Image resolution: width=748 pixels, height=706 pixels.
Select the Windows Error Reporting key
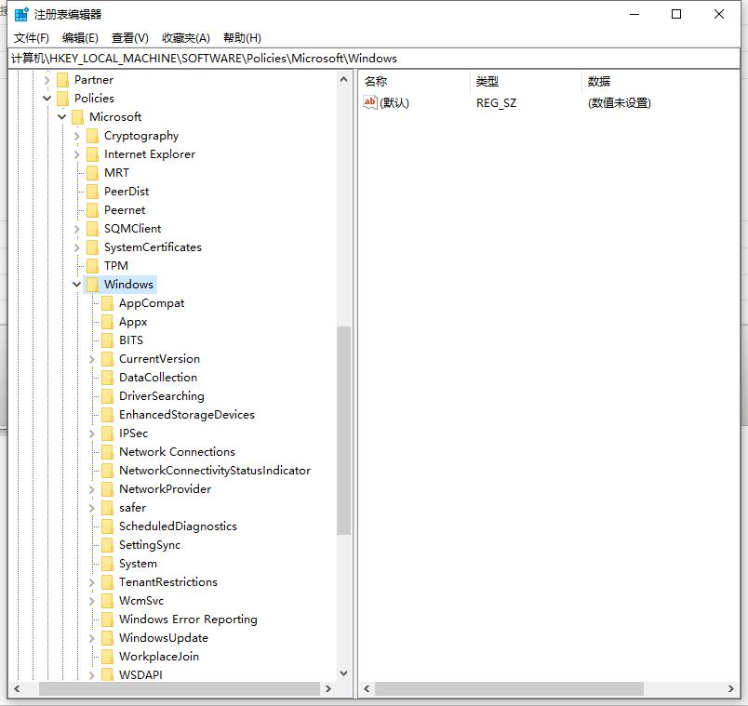(188, 619)
